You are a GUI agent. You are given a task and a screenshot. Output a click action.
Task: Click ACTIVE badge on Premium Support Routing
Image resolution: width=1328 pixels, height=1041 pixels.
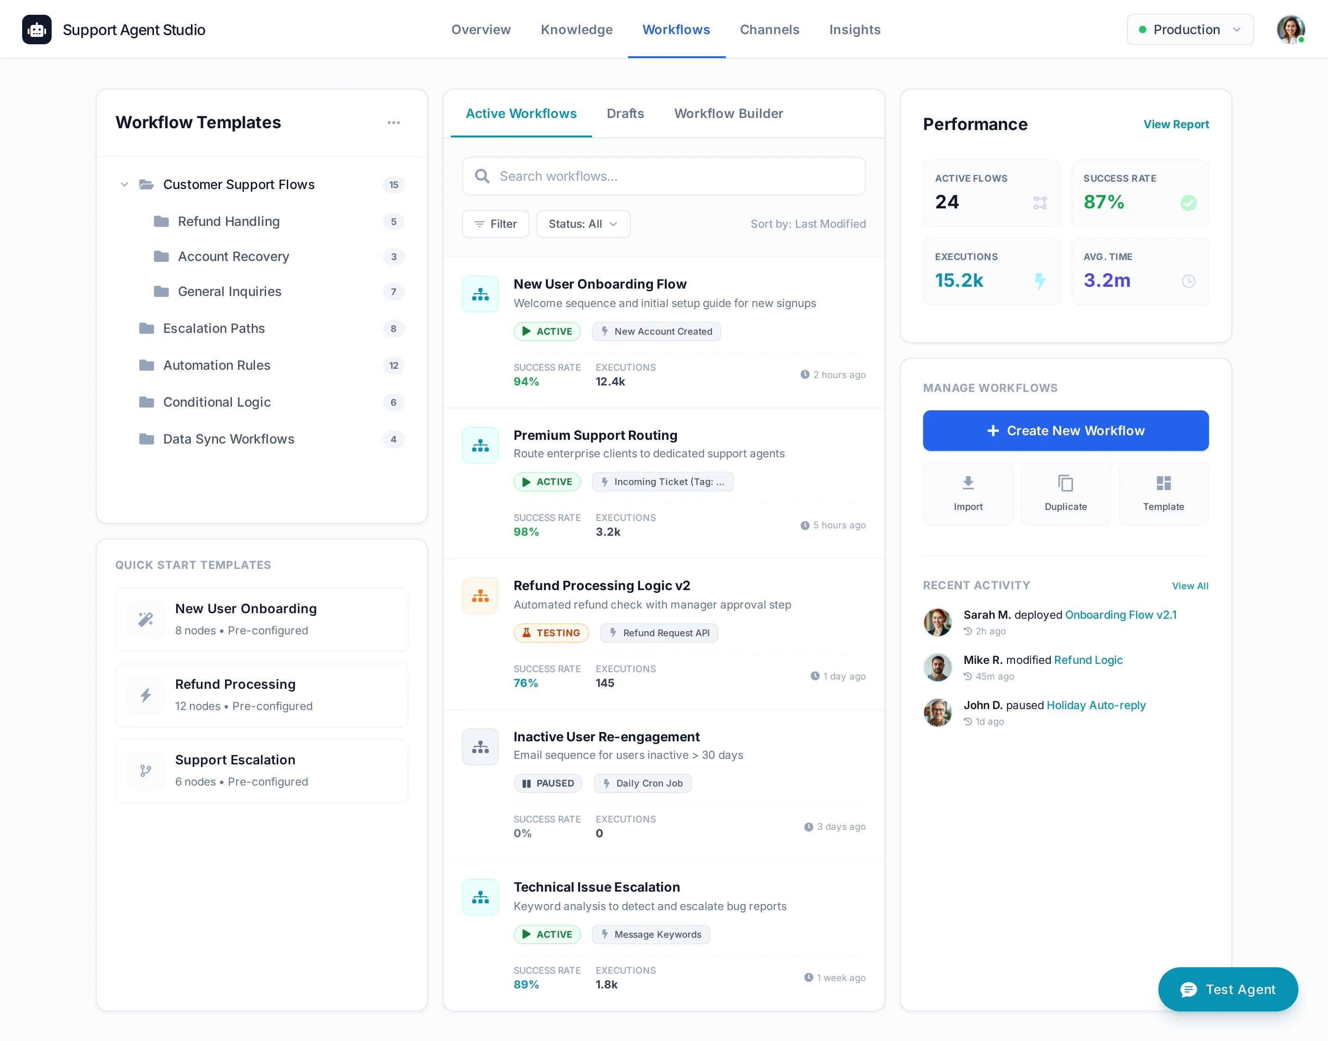click(547, 481)
